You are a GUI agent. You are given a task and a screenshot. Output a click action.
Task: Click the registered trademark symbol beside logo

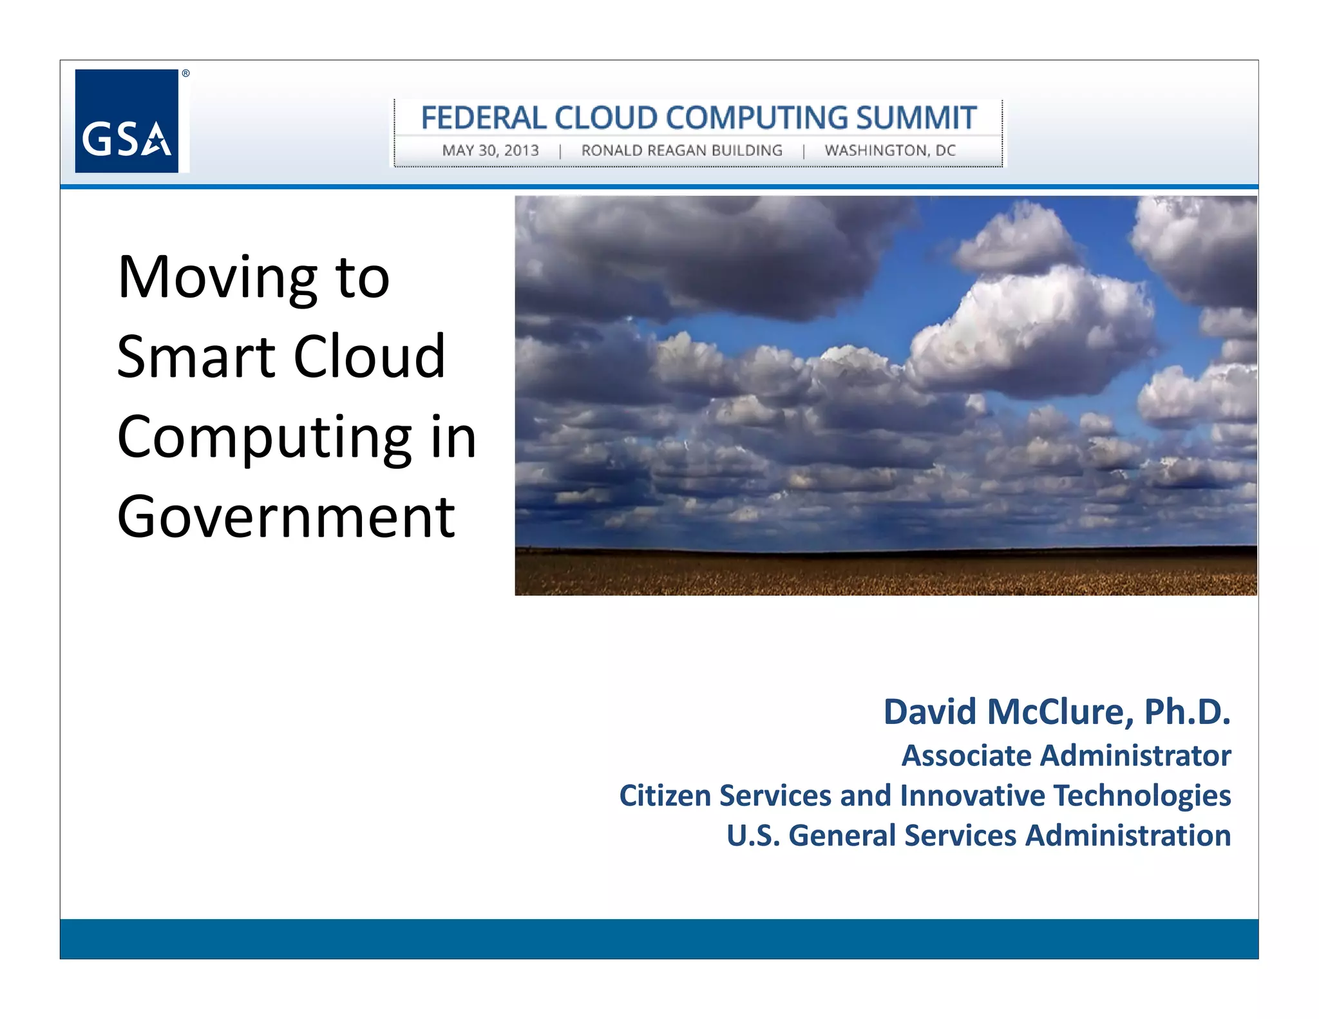click(185, 73)
